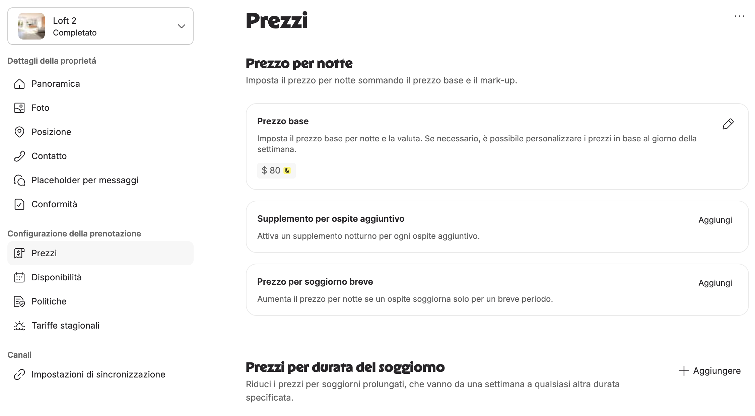Select Prezzi in the sidebar
Screen dimensions: 755x416
click(100, 253)
